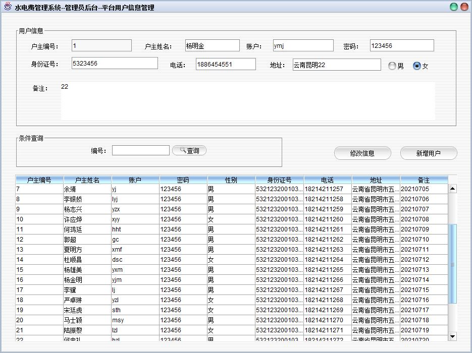
Task: Select the row for 杨金明
Action: pyautogui.click(x=232, y=280)
